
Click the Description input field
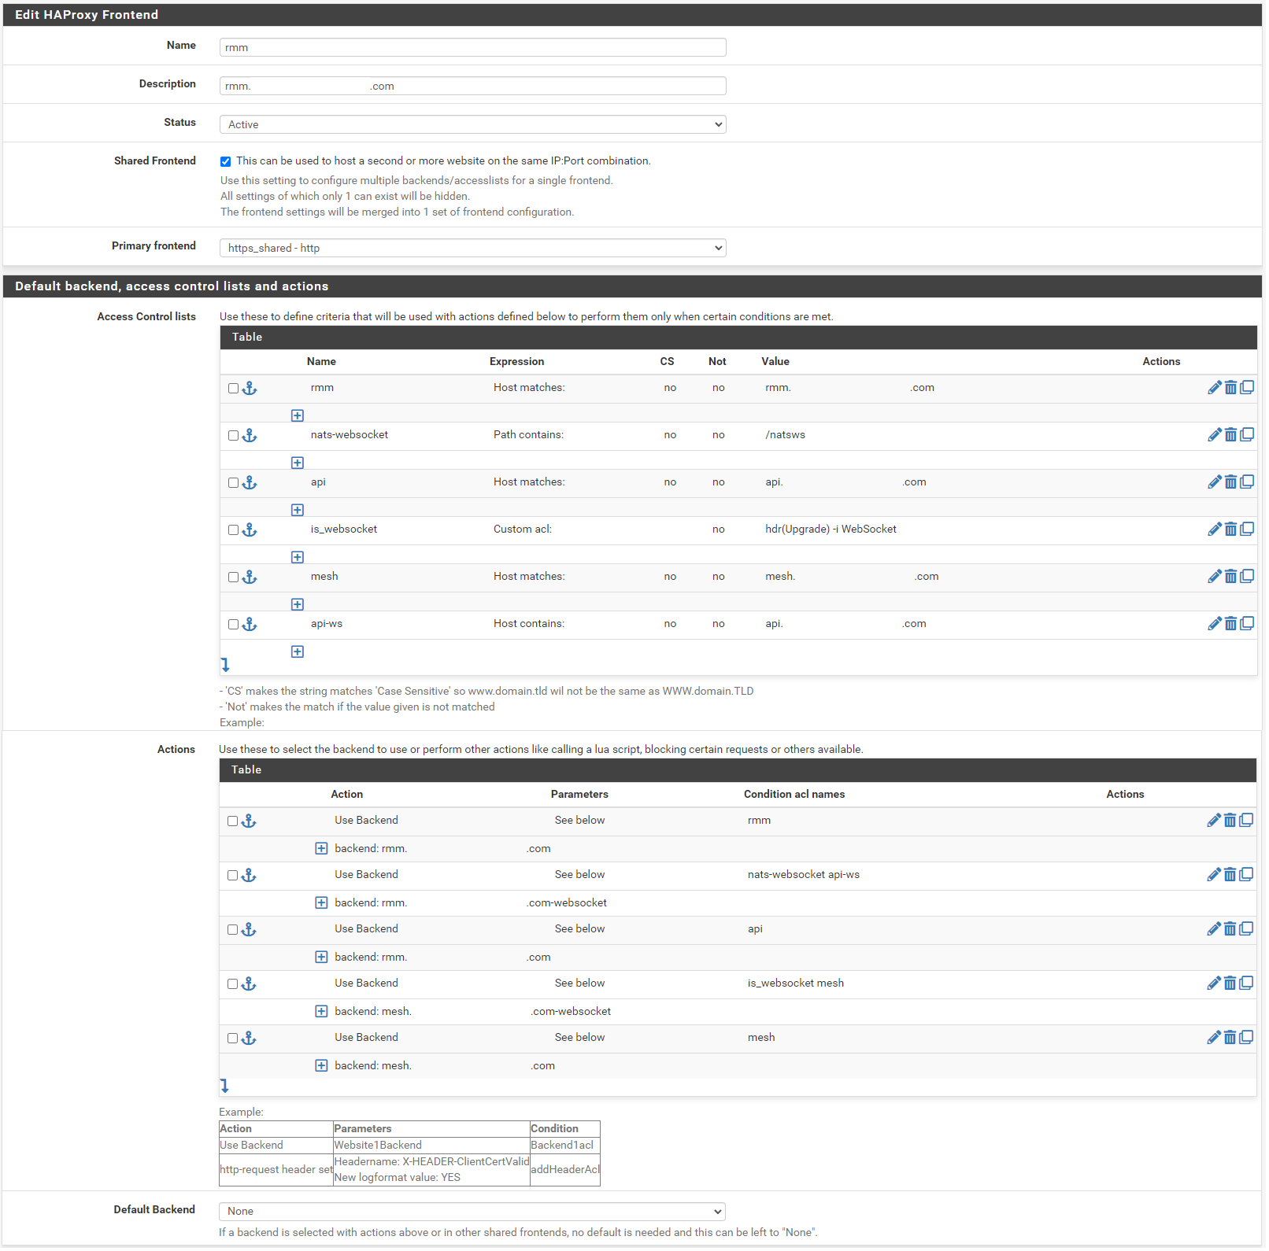point(472,86)
